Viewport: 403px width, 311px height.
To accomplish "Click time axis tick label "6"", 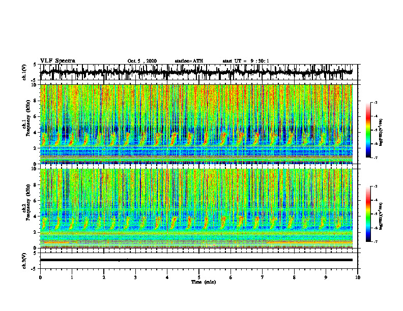I will [231, 277].
